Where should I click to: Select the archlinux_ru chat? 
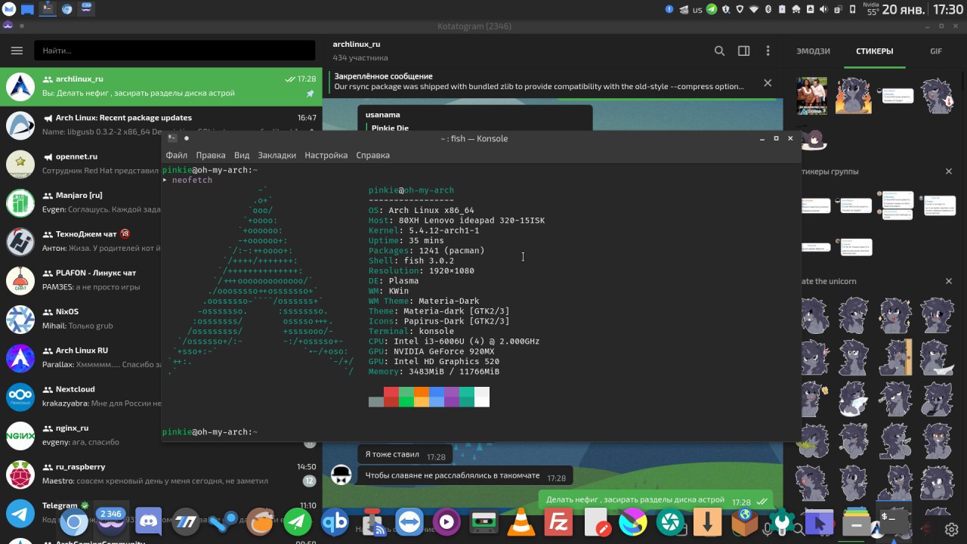tap(161, 87)
